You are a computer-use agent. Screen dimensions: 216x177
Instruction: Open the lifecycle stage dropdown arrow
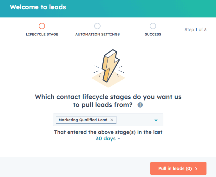pos(156,121)
